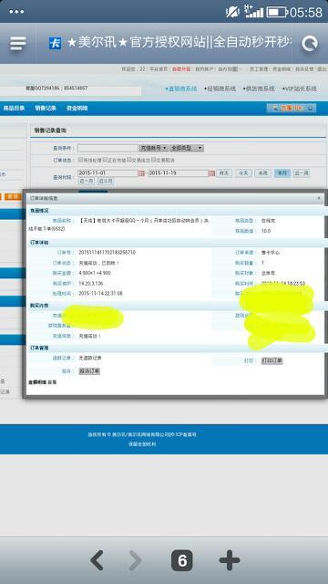Open the 商品目录 navigation tab

pos(15,109)
